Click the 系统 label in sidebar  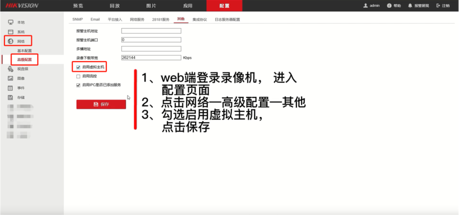pos(21,32)
